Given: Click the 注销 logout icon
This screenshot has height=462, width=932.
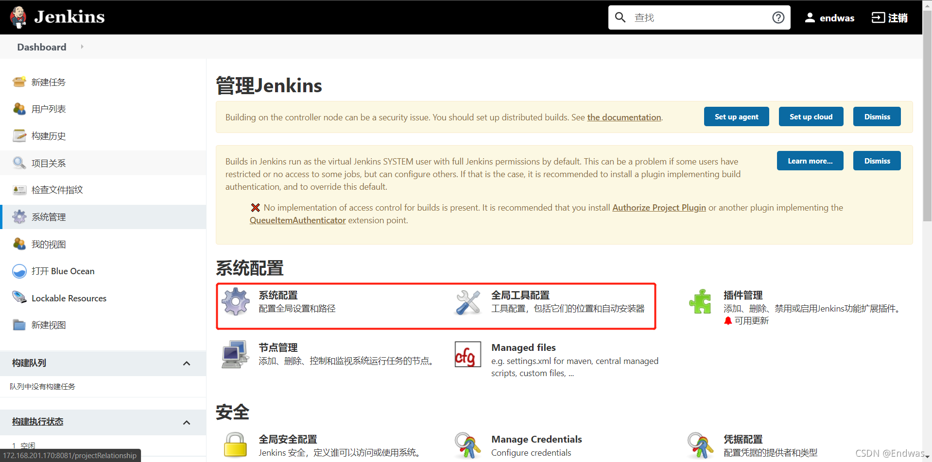Looking at the screenshot, I should tap(878, 17).
